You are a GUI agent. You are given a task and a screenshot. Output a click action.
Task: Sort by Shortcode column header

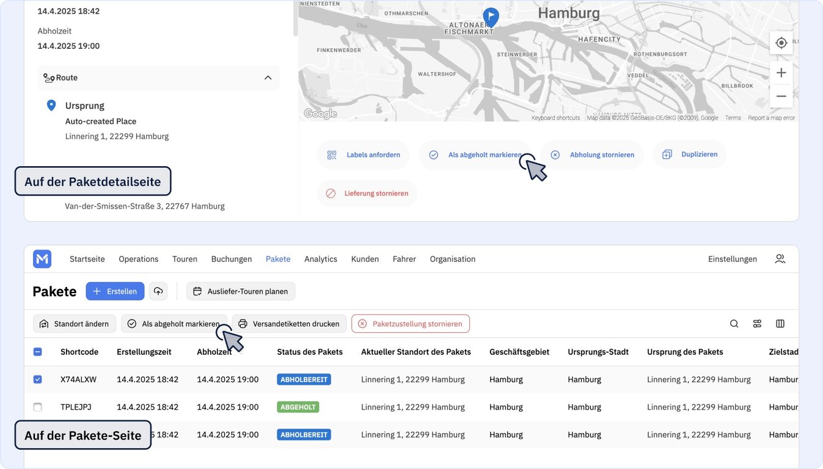(79, 352)
